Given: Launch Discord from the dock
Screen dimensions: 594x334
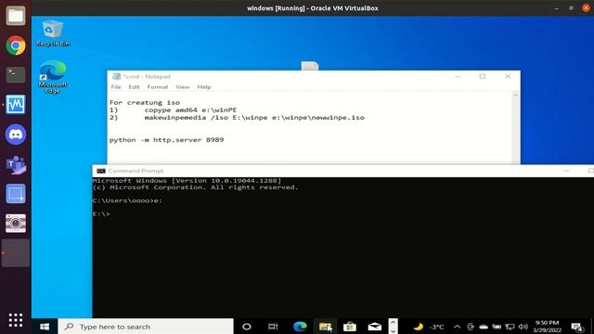Looking at the screenshot, I should [16, 134].
